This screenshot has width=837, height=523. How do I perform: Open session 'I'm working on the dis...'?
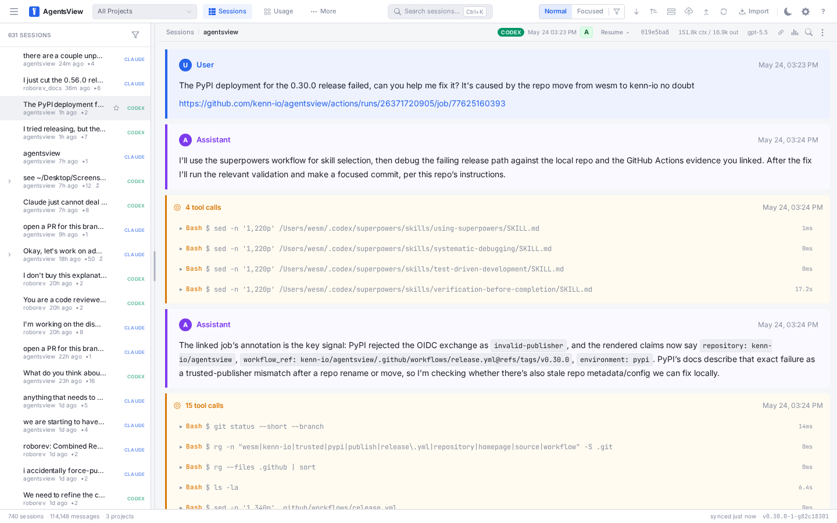[x=76, y=328]
